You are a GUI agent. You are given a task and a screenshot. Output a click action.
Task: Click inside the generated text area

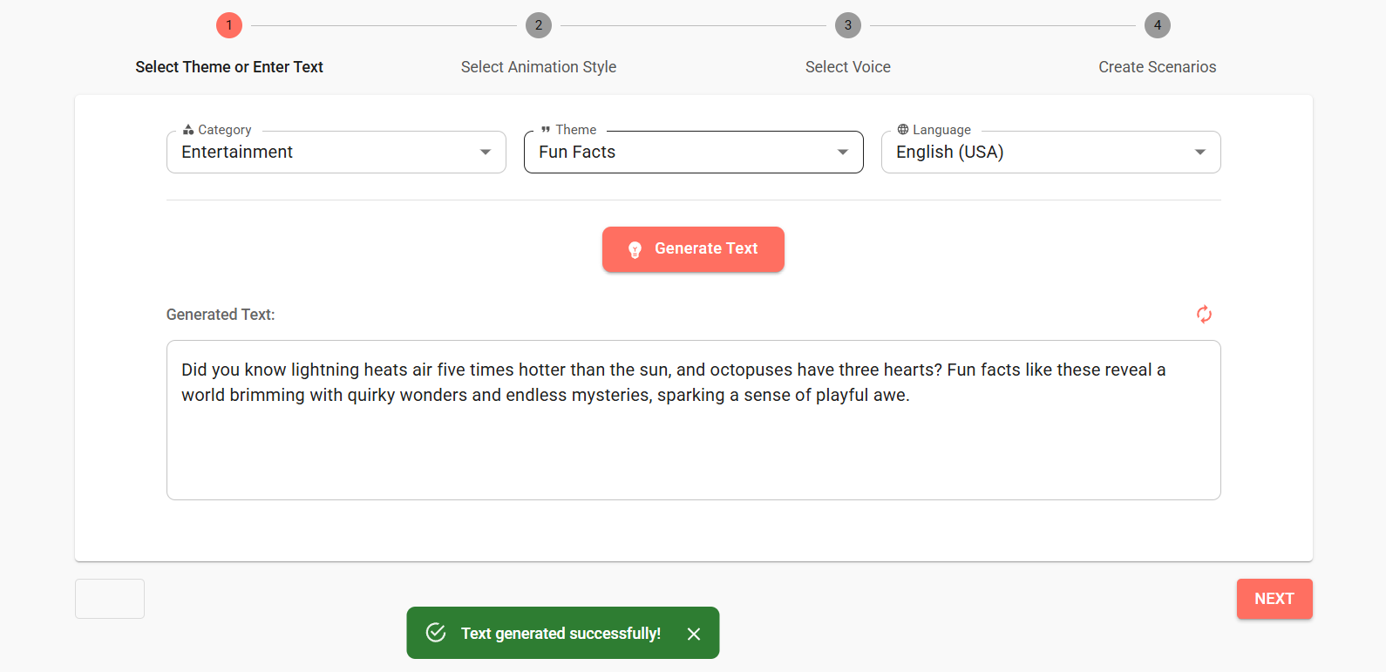(x=694, y=420)
